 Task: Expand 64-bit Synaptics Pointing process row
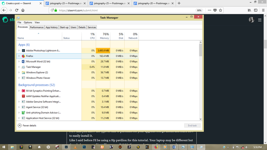pos(19,91)
